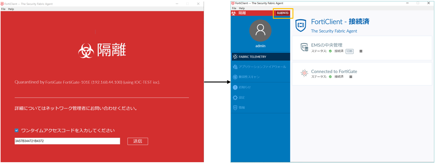This screenshot has width=436, height=164.
Task: Select the 'Quarantined by FortiGate' message text
Action: 87,82
